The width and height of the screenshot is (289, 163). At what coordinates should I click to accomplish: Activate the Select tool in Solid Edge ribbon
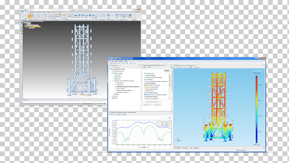coord(30,16)
